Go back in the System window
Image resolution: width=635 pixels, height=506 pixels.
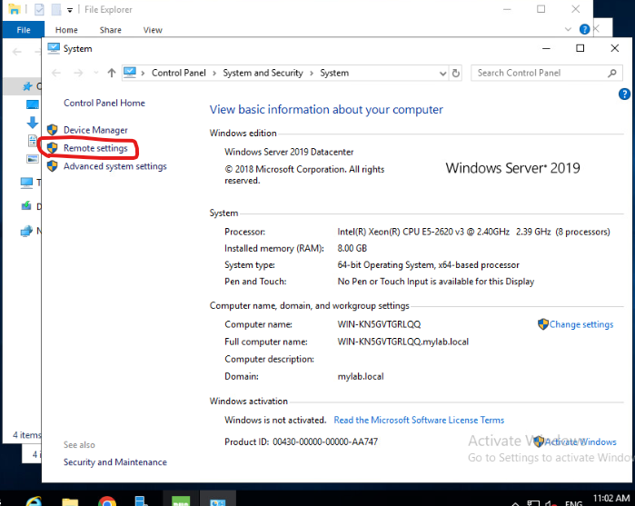tap(56, 73)
